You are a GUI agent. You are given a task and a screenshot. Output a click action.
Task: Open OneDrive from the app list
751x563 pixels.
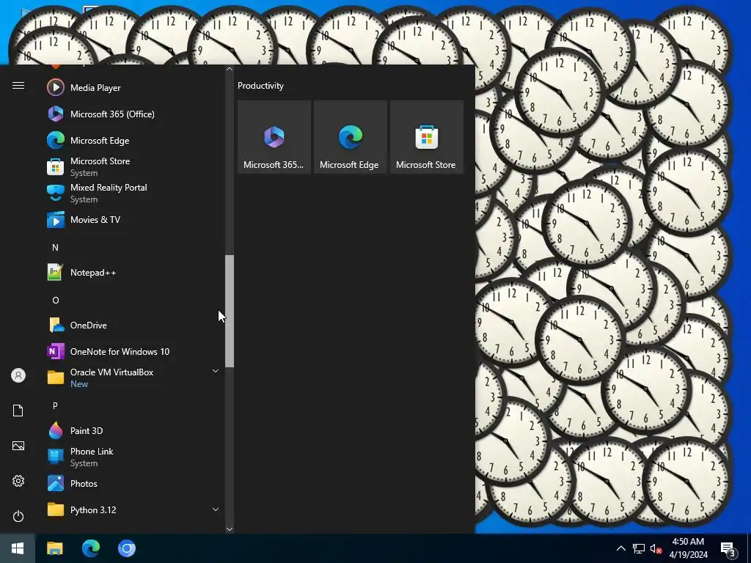tap(134, 325)
